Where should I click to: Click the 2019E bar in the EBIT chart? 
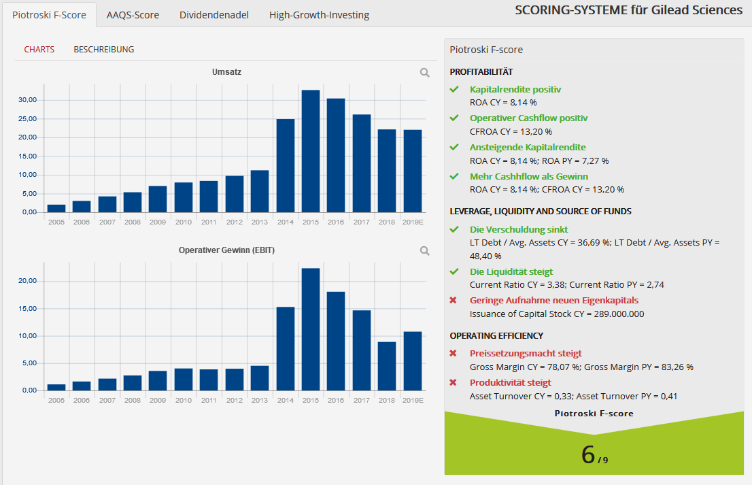413,361
